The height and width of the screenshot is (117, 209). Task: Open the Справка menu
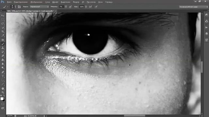[x=109, y=2]
